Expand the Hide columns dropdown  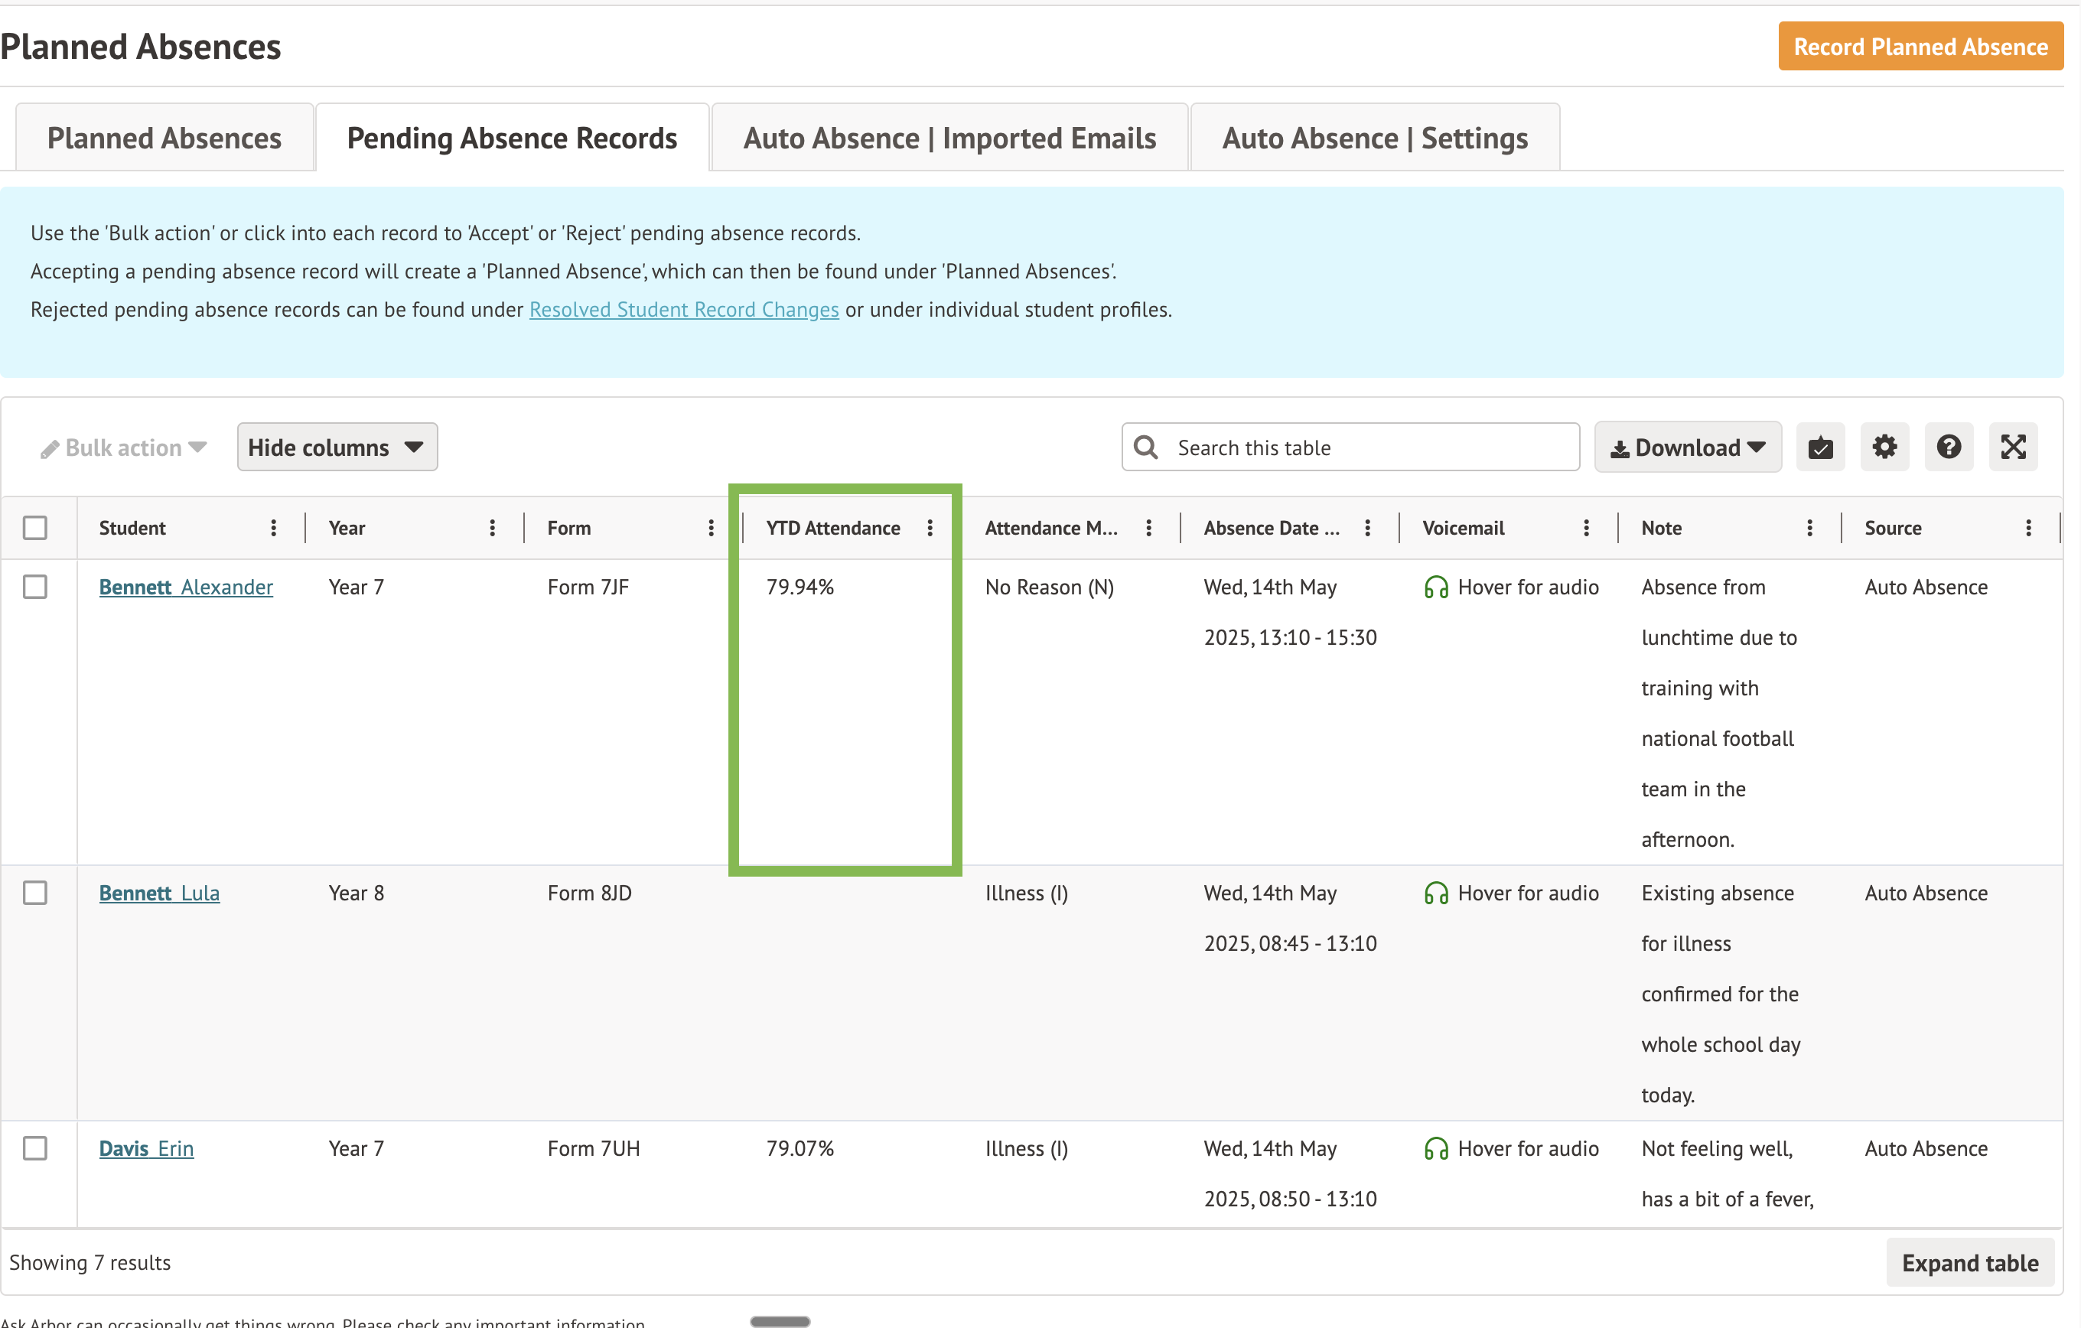[337, 448]
